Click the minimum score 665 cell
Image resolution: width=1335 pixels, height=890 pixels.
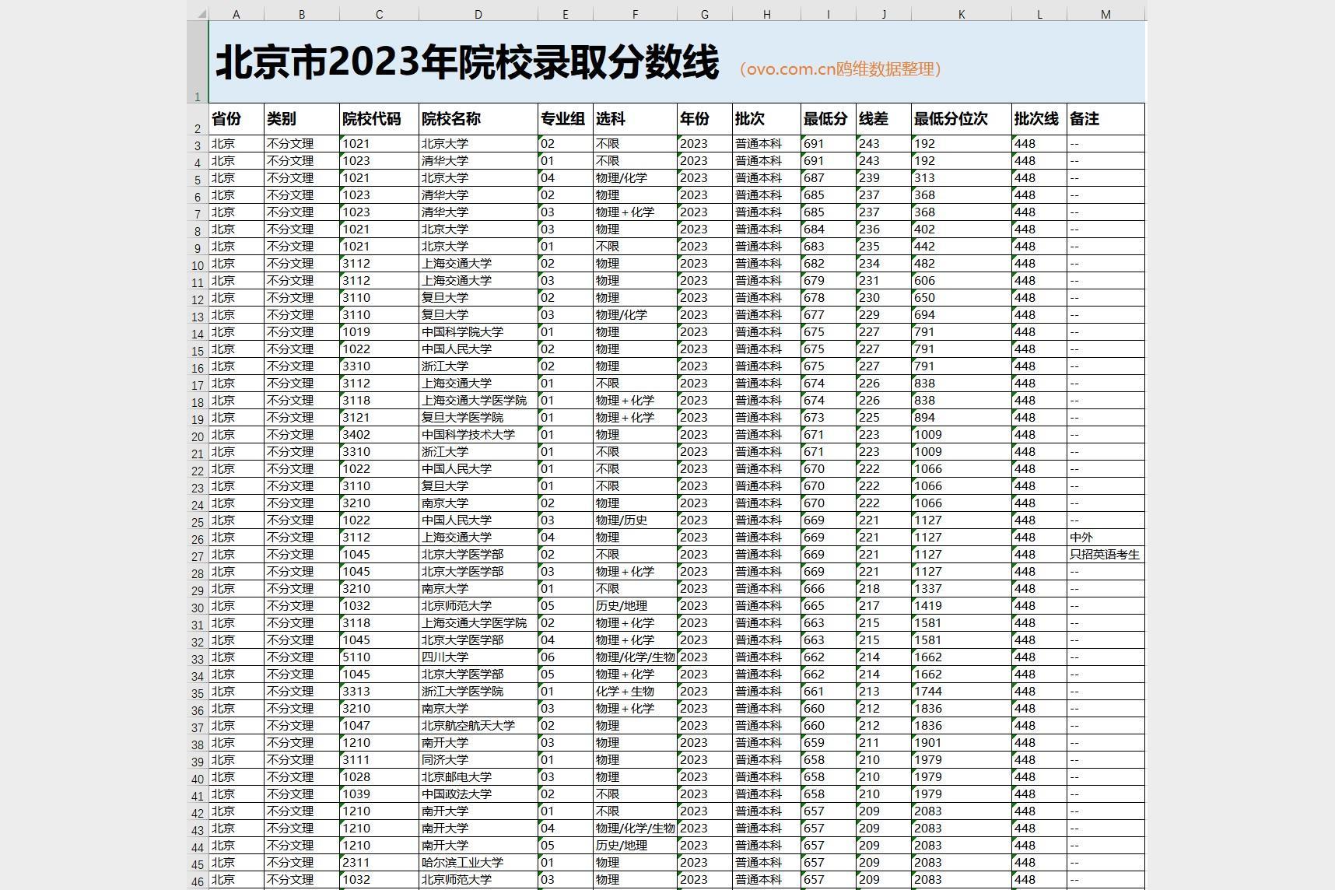coord(829,606)
